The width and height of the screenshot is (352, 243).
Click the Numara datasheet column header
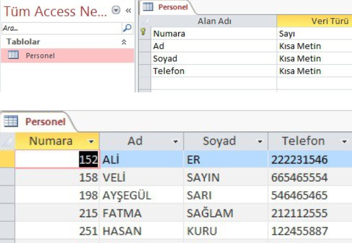tap(57, 141)
